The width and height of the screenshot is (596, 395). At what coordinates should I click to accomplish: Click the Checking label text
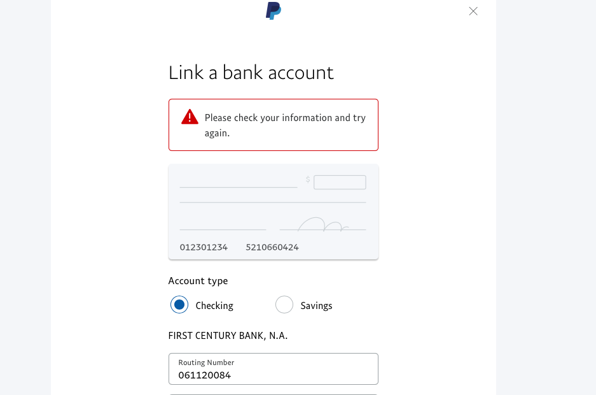pyautogui.click(x=214, y=306)
